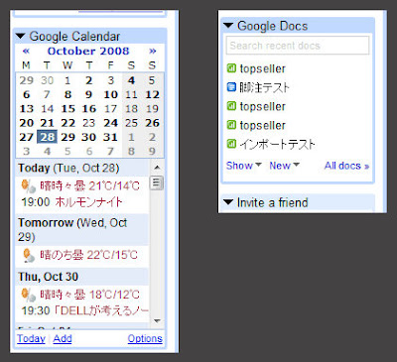Go to next month with » arrow

point(152,52)
